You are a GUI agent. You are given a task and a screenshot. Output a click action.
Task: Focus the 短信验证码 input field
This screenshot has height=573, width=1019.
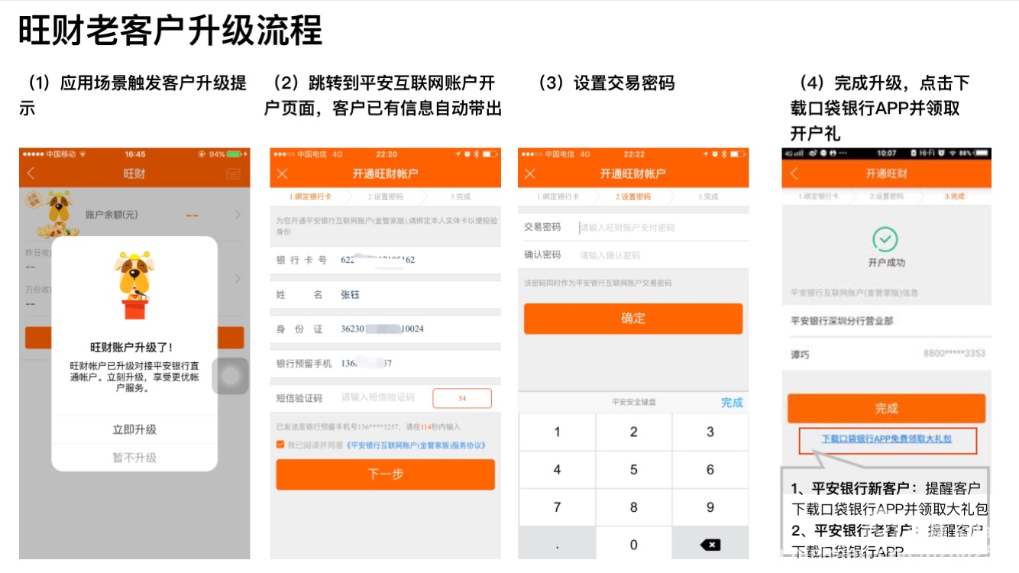379,398
